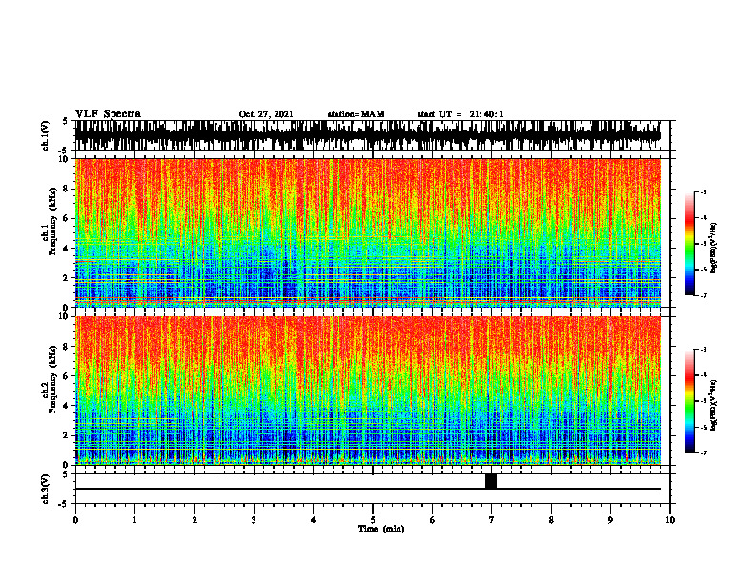Click inside the ch.1 spectrogram panel

tap(368, 232)
